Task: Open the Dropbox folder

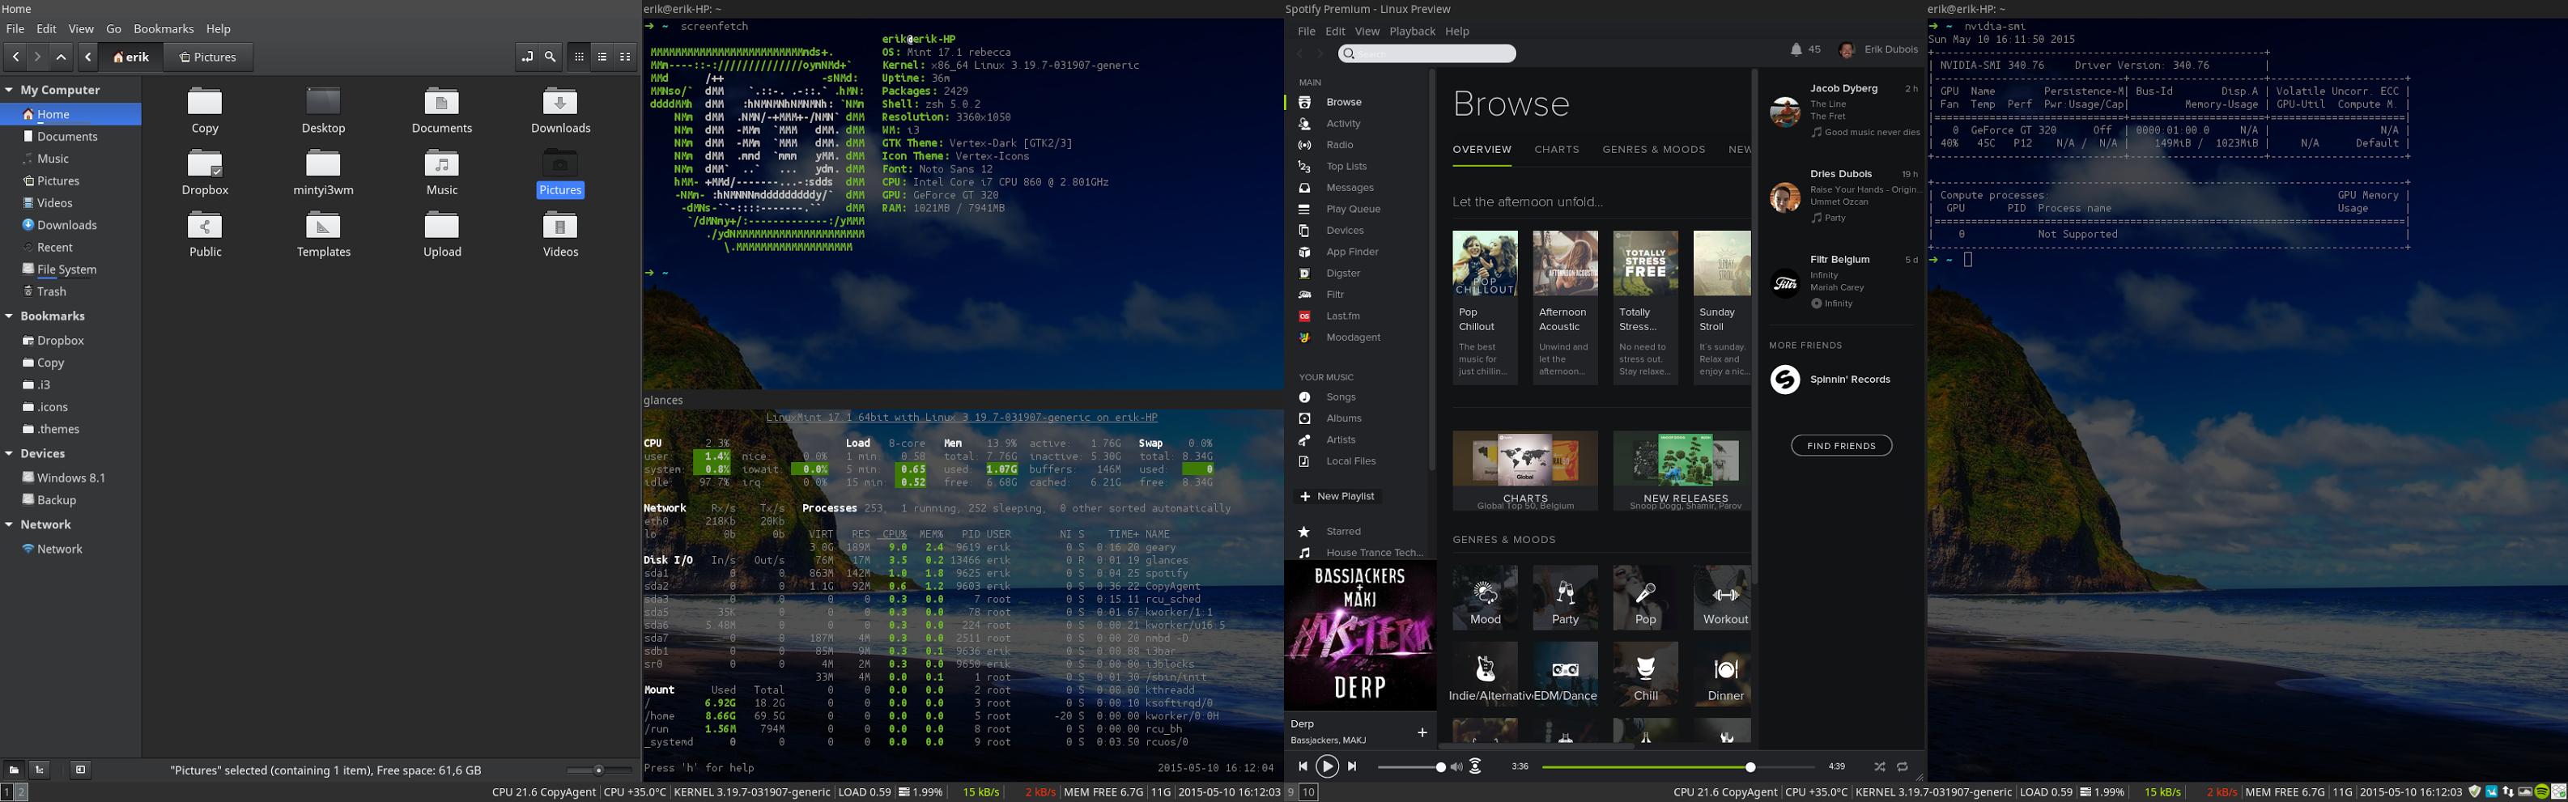Action: click(206, 173)
